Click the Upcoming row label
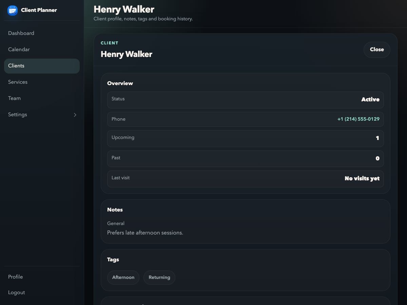 click(x=123, y=138)
